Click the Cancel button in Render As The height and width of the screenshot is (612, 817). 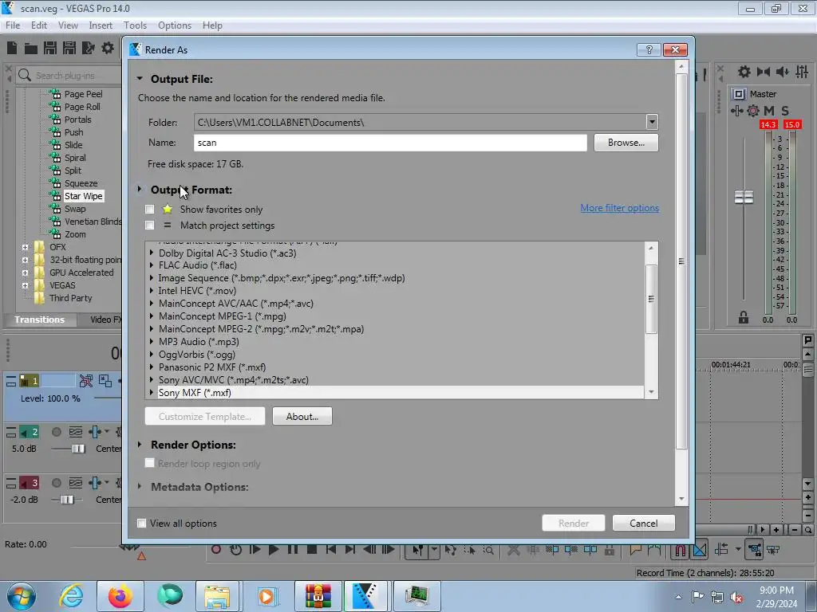tap(644, 523)
